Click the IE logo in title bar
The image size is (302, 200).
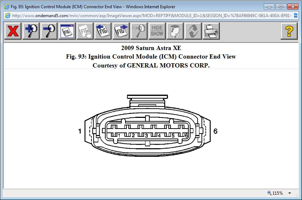point(6,6)
